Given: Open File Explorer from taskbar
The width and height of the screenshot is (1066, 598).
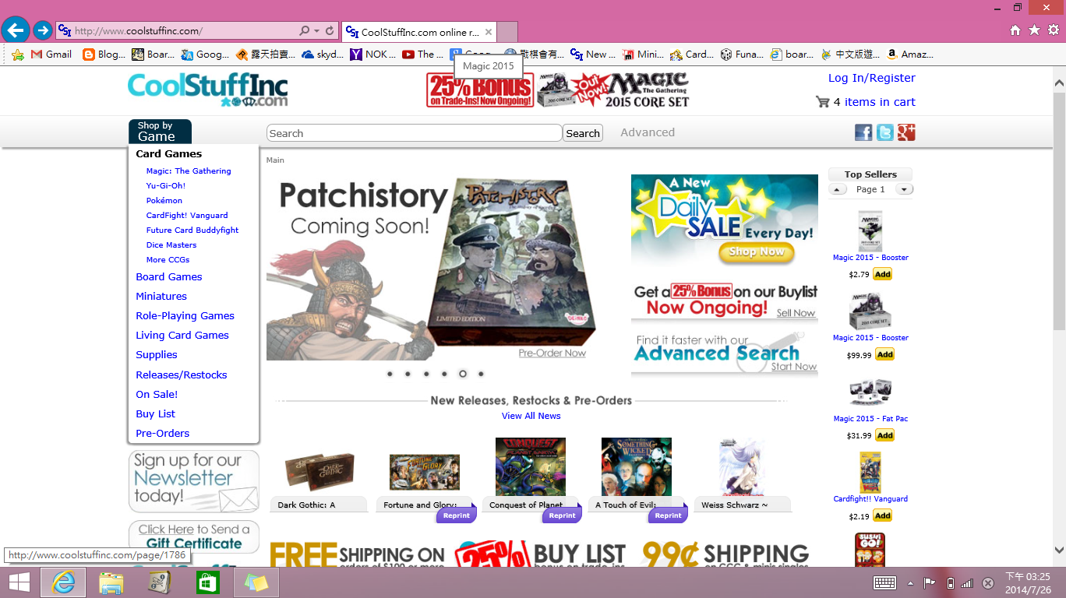Looking at the screenshot, I should point(111,582).
